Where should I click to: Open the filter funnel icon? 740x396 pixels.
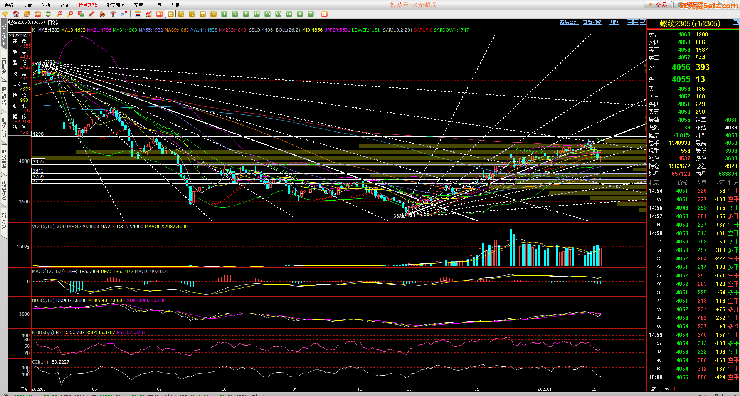coord(113,14)
